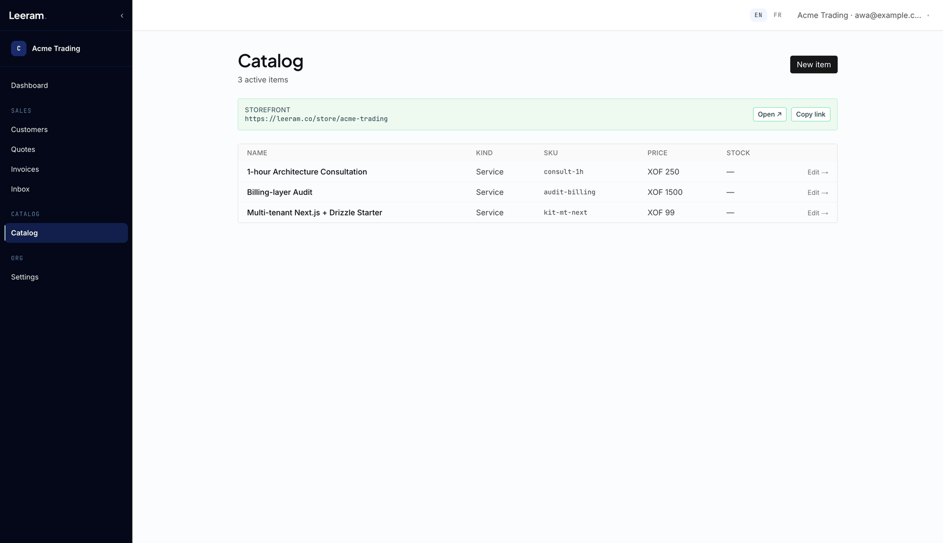
Task: Open the Acme Trading account dropdown
Action: pos(863,15)
